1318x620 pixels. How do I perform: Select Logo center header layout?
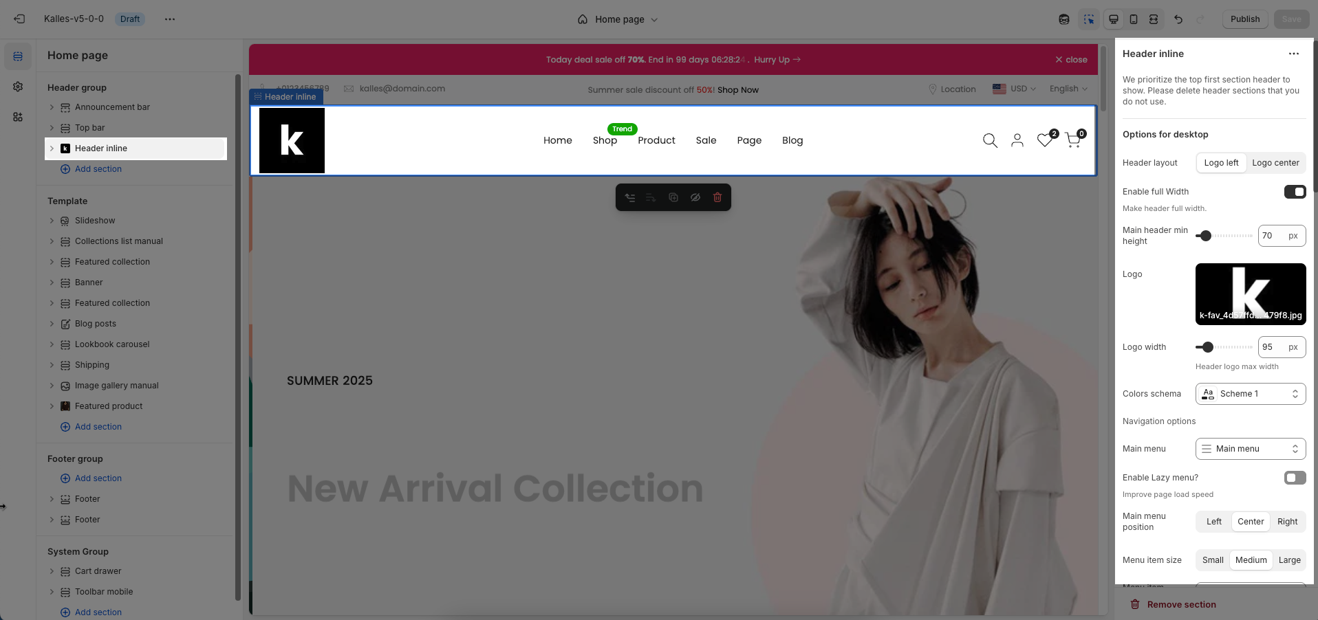click(x=1275, y=163)
